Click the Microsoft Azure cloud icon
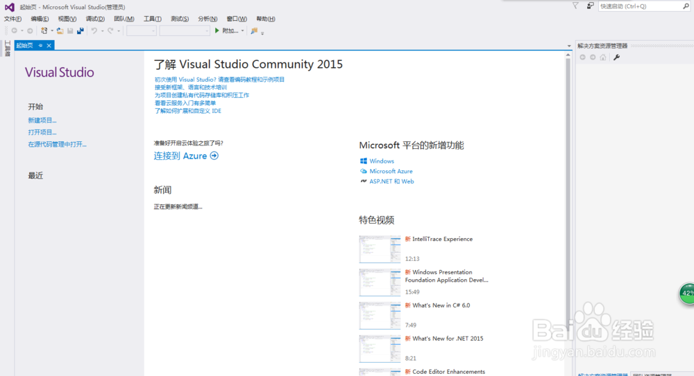Screen dimensions: 694x376 click(364, 172)
